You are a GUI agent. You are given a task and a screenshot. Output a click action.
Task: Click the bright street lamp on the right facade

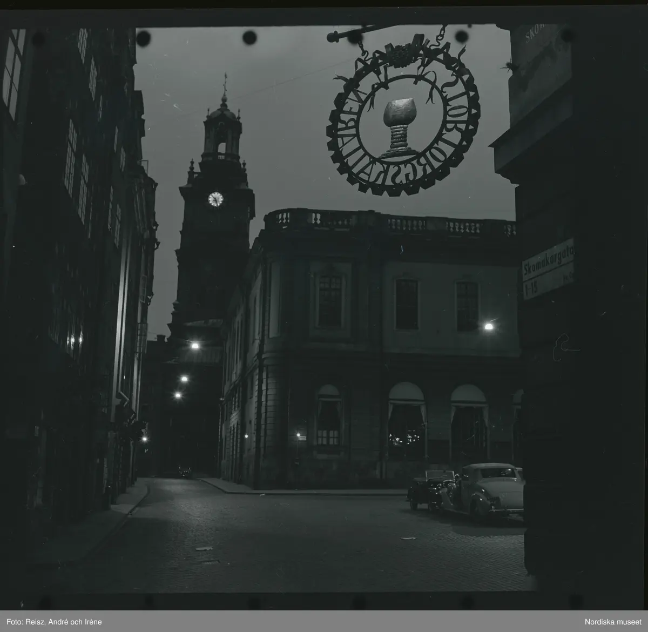tap(489, 326)
